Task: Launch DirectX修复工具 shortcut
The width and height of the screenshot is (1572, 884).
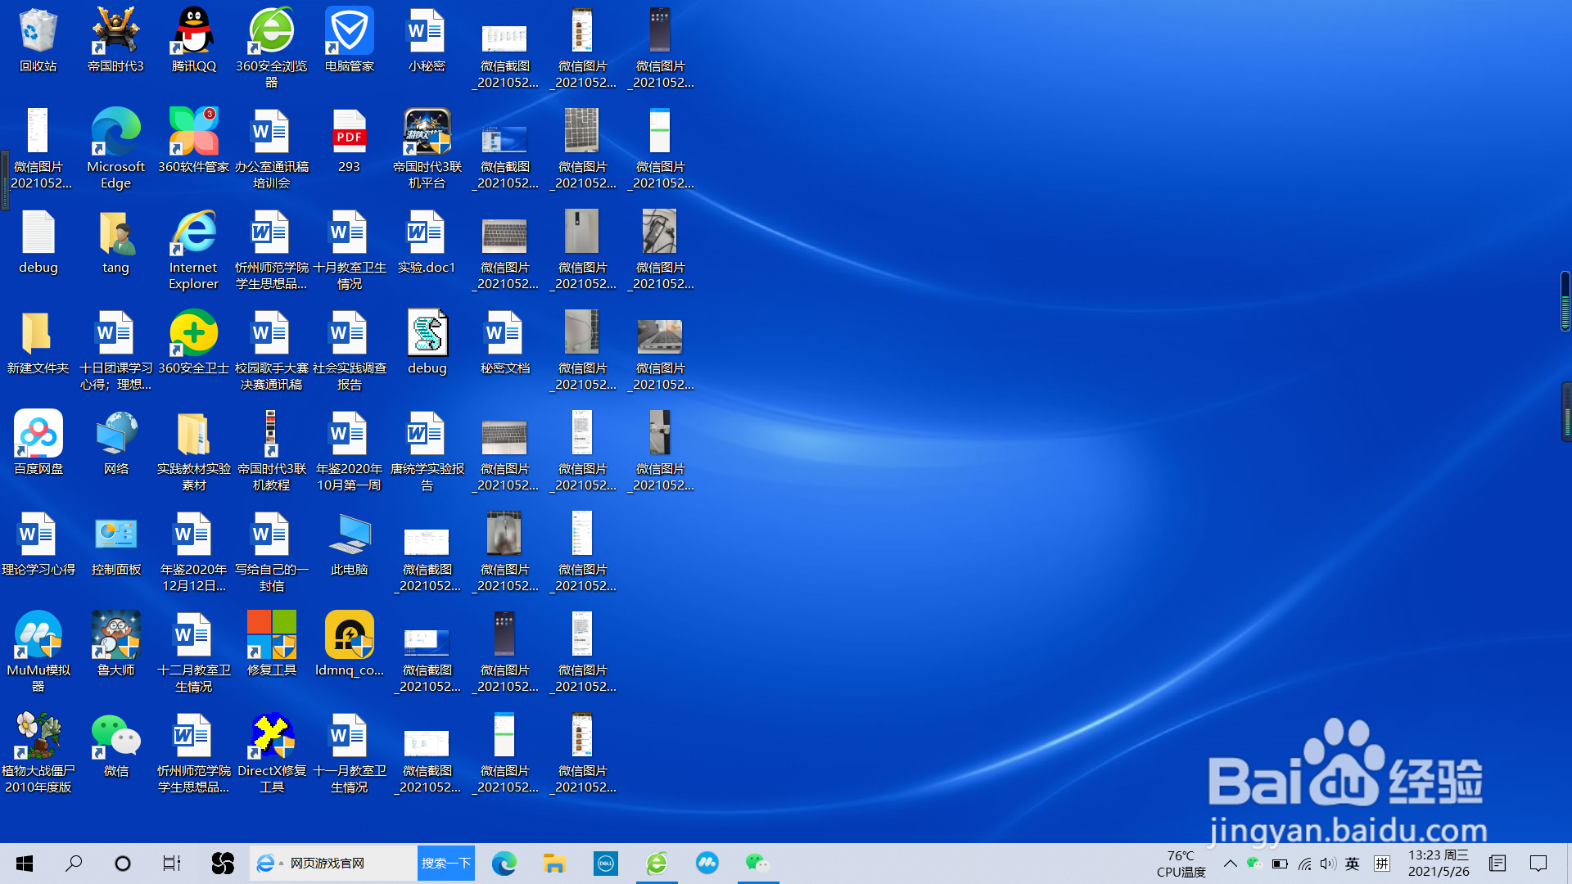Action: coord(271,752)
